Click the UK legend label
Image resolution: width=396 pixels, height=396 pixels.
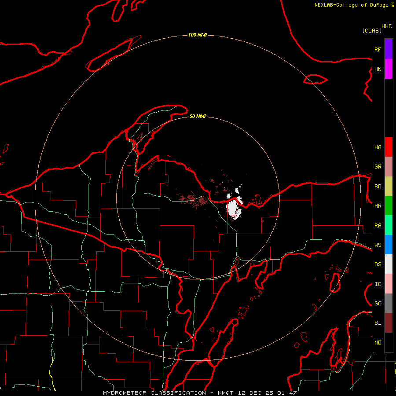[x=378, y=69]
